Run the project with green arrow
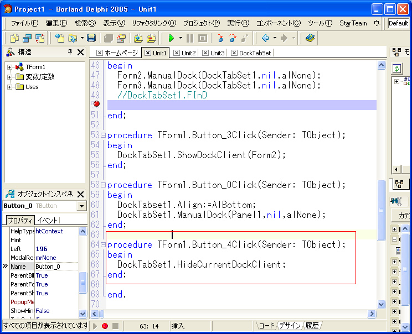Image resolution: width=412 pixels, height=334 pixels. pos(171,38)
